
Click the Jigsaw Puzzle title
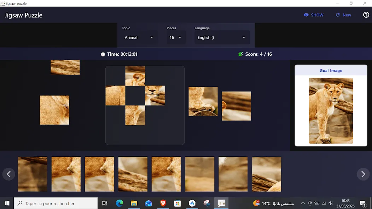pyautogui.click(x=23, y=15)
